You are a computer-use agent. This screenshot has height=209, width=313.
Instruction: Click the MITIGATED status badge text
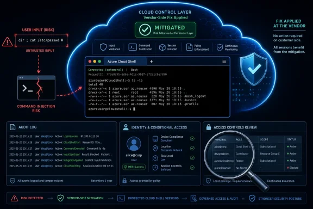coord(170,28)
